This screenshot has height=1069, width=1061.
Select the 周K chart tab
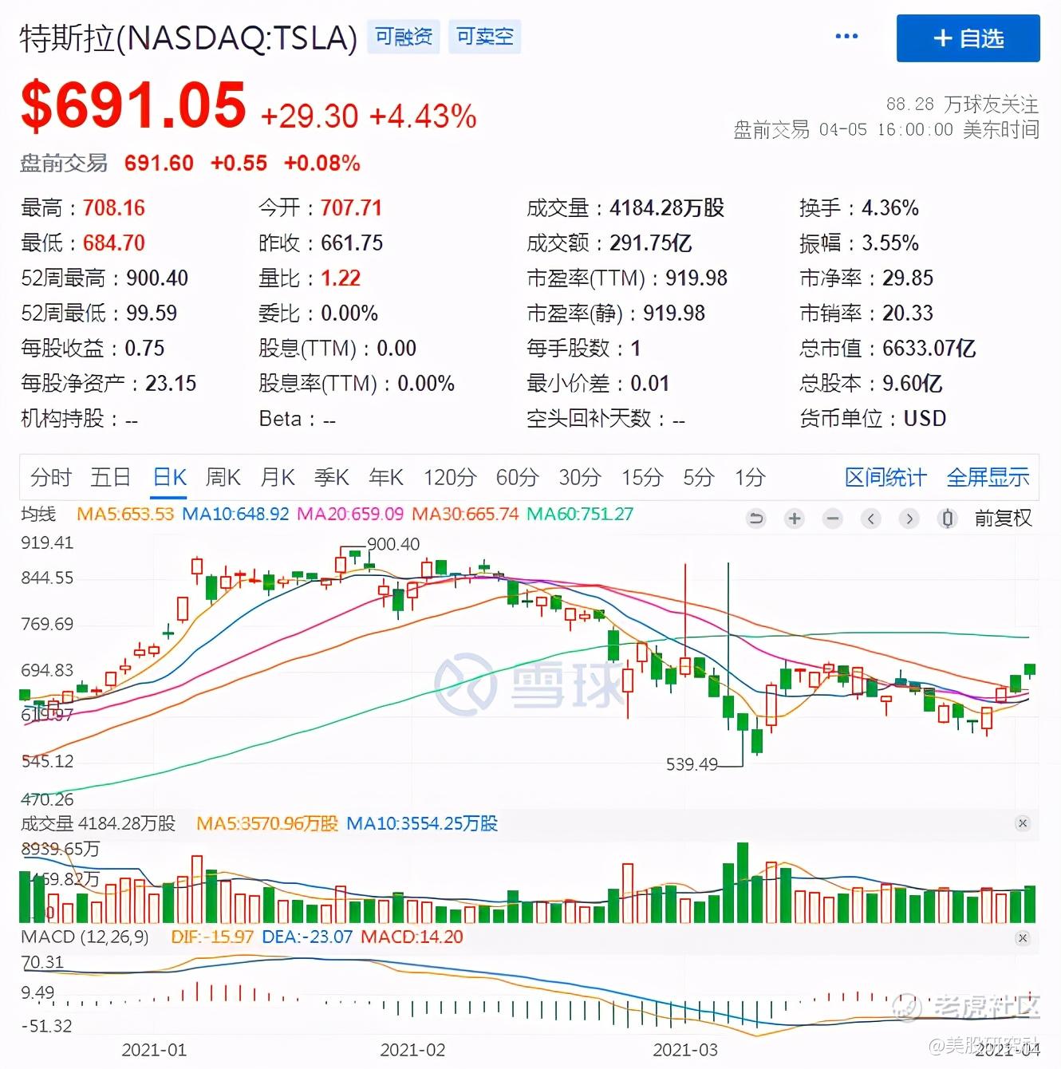(x=223, y=477)
